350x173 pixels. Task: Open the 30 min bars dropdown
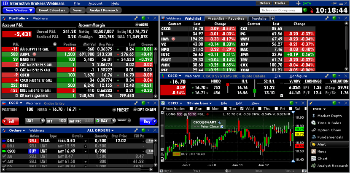tap(199, 103)
